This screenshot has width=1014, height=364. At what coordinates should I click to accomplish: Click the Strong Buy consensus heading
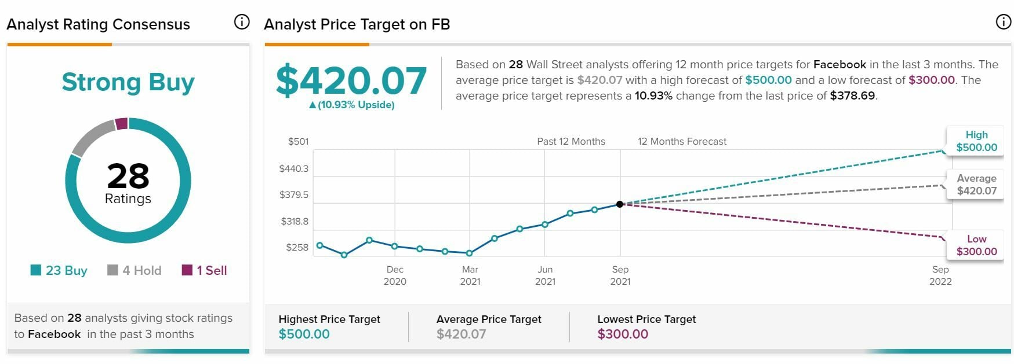pyautogui.click(x=128, y=82)
